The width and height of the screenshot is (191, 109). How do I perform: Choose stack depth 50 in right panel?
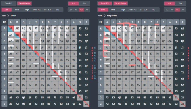click(x=172, y=10)
